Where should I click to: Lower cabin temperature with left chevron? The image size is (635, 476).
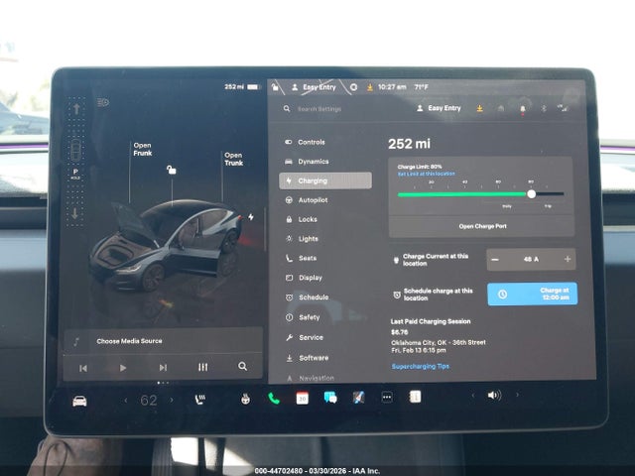pos(126,401)
